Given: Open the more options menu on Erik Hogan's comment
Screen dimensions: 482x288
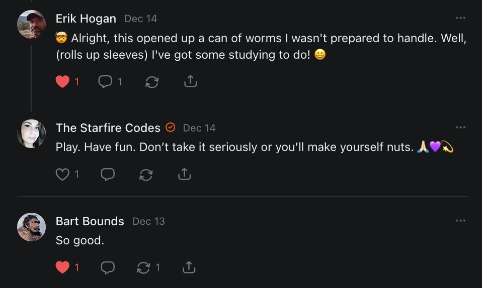Looking at the screenshot, I should coord(460,18).
